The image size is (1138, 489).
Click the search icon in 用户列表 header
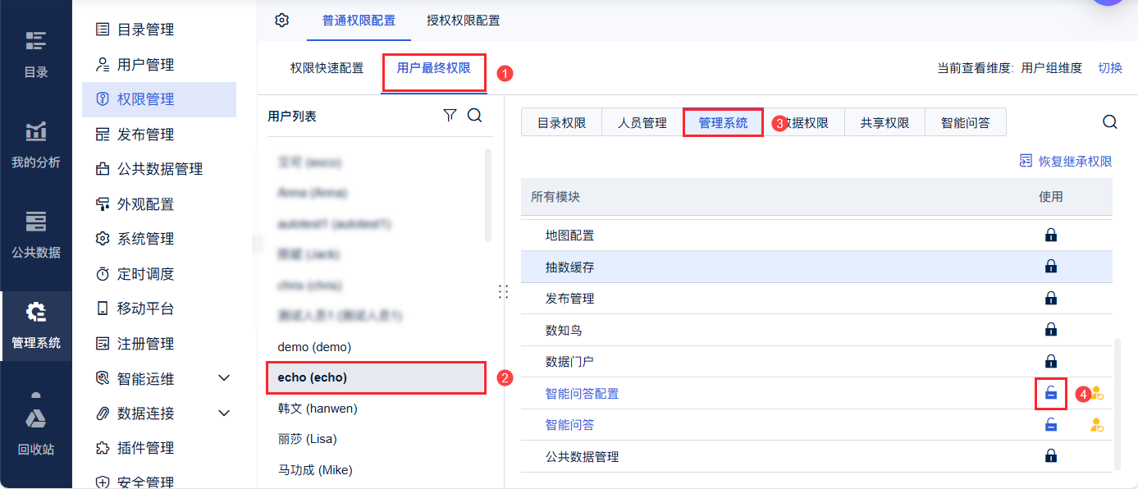tap(474, 116)
